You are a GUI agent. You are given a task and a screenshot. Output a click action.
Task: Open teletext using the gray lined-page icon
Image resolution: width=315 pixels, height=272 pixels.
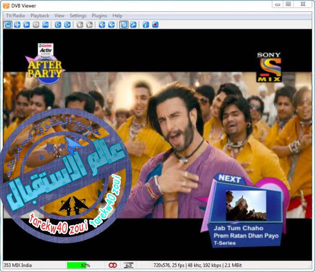[x=36, y=25]
